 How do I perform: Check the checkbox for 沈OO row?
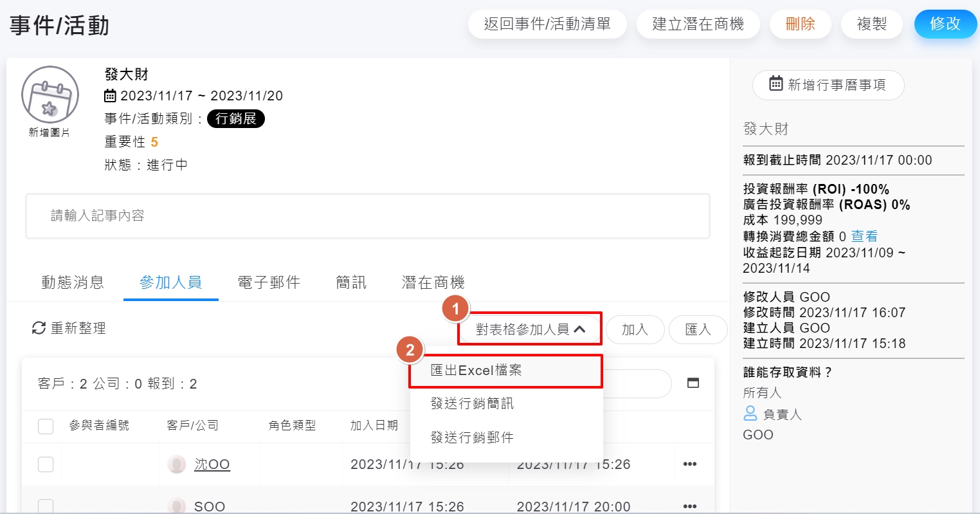pyautogui.click(x=46, y=464)
